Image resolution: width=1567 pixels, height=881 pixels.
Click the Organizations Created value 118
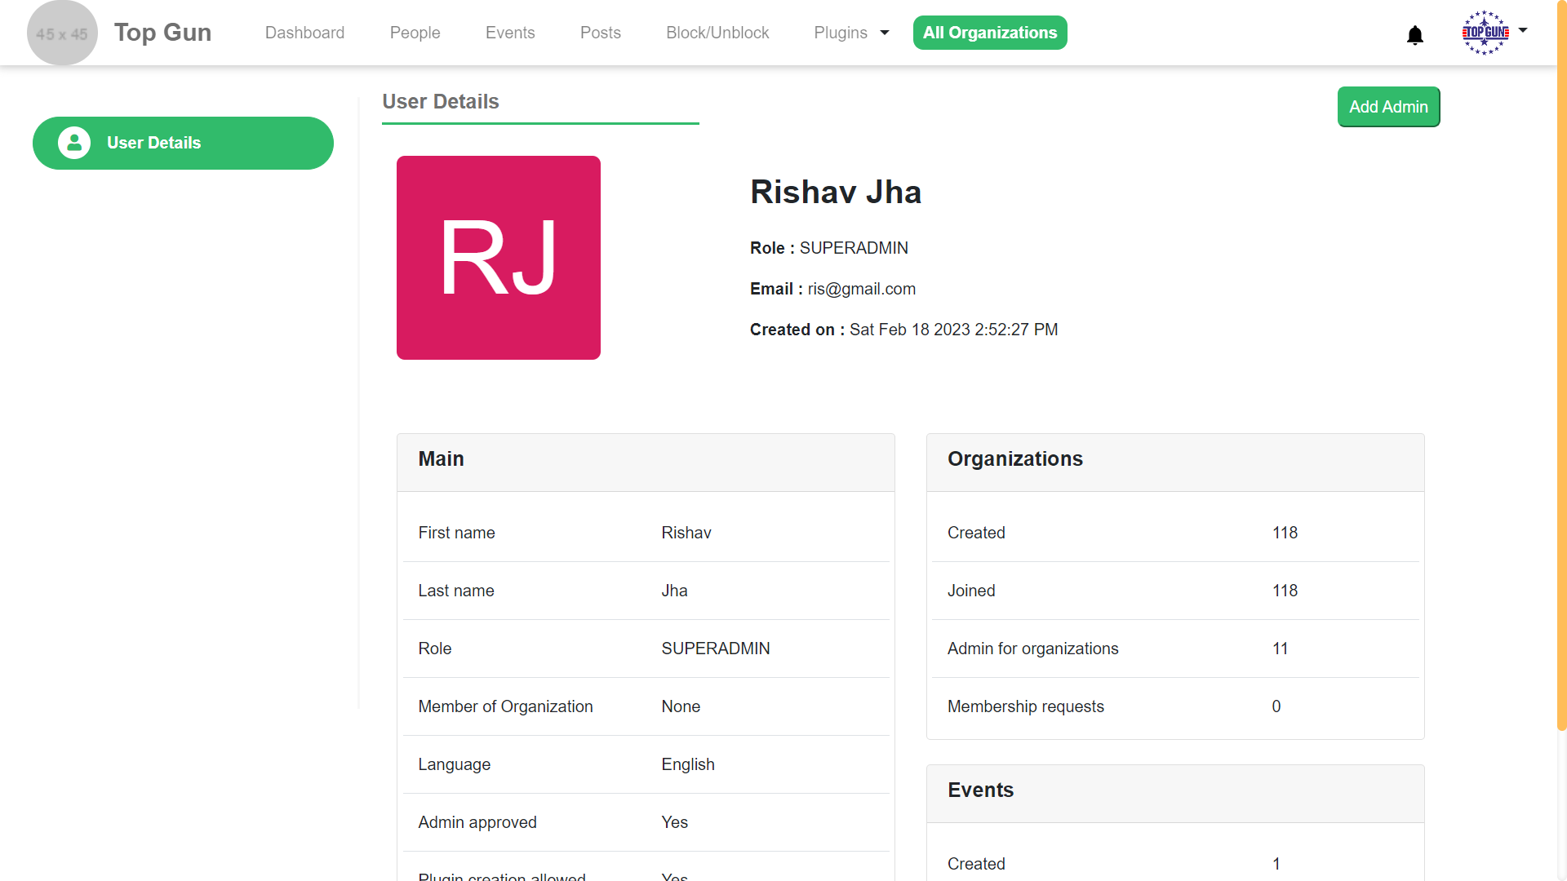[1285, 533]
